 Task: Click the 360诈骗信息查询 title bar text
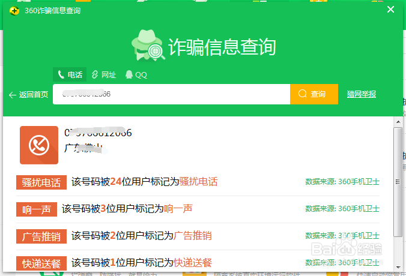pyautogui.click(x=53, y=11)
